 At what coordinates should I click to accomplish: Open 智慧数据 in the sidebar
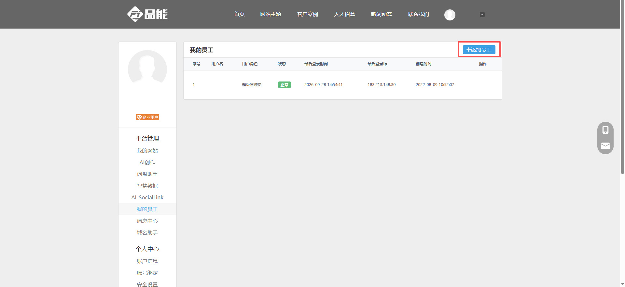[x=147, y=186]
